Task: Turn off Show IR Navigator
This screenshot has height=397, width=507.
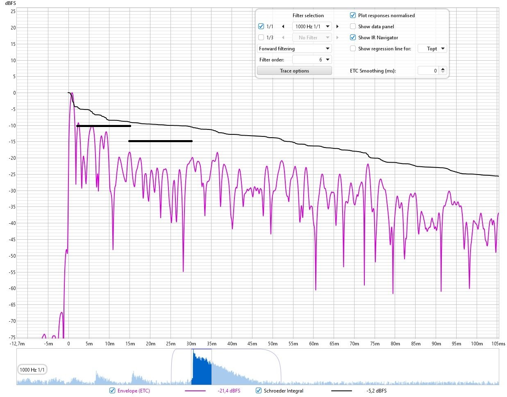Action: (352, 38)
